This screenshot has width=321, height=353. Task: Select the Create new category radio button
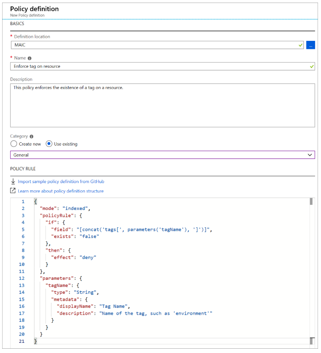tap(14, 144)
